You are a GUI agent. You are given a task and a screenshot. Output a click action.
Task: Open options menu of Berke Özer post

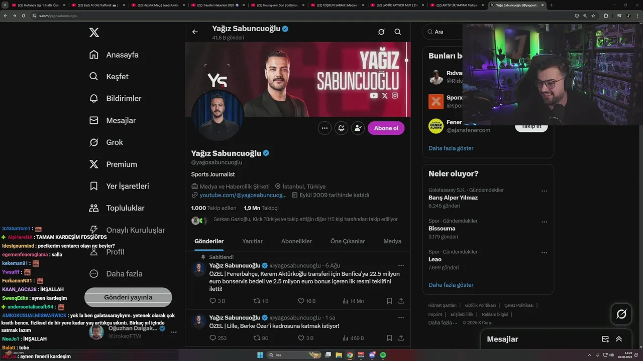point(401,317)
